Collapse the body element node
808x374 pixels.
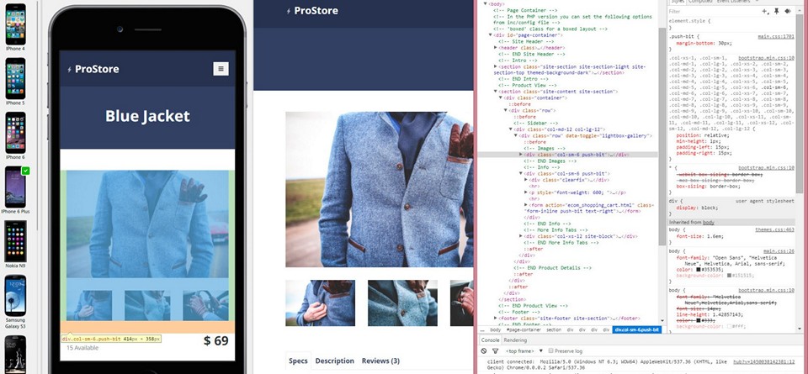(485, 3)
